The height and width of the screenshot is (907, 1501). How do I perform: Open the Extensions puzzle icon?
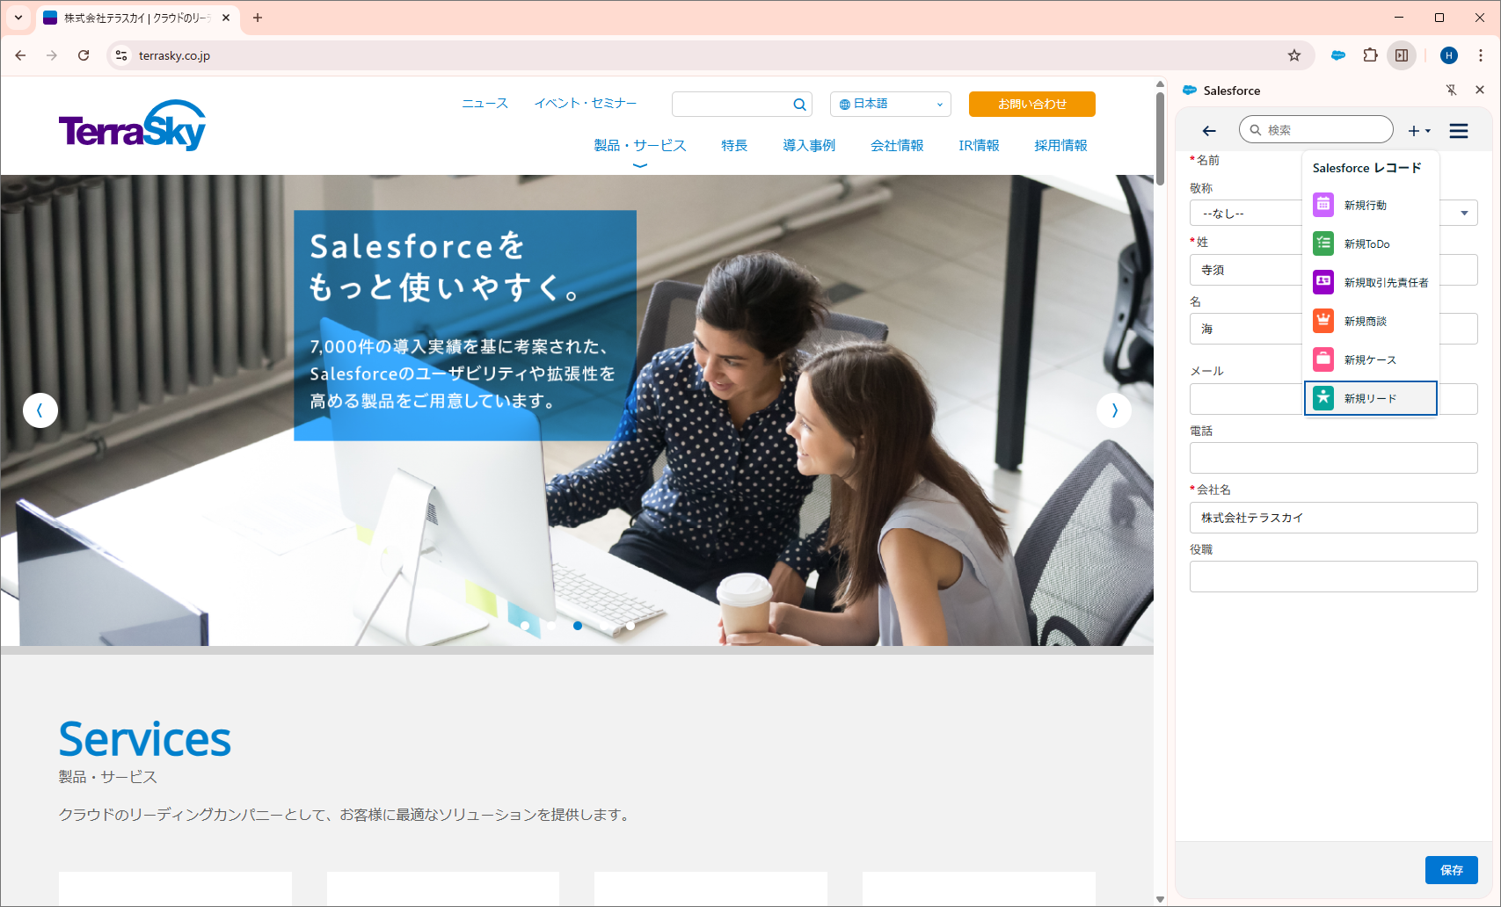pyautogui.click(x=1370, y=55)
